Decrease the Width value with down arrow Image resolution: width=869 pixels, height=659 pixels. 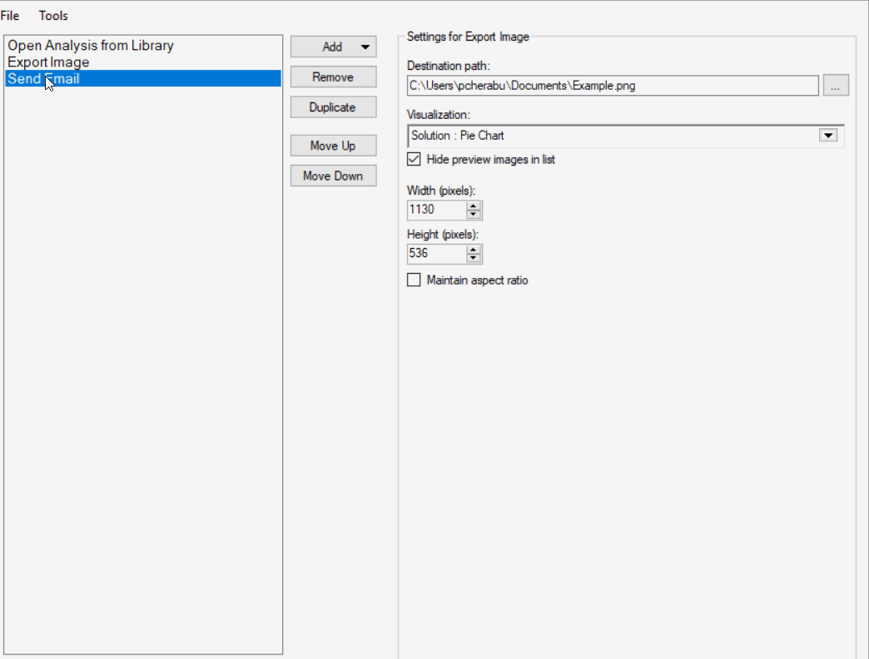click(474, 215)
